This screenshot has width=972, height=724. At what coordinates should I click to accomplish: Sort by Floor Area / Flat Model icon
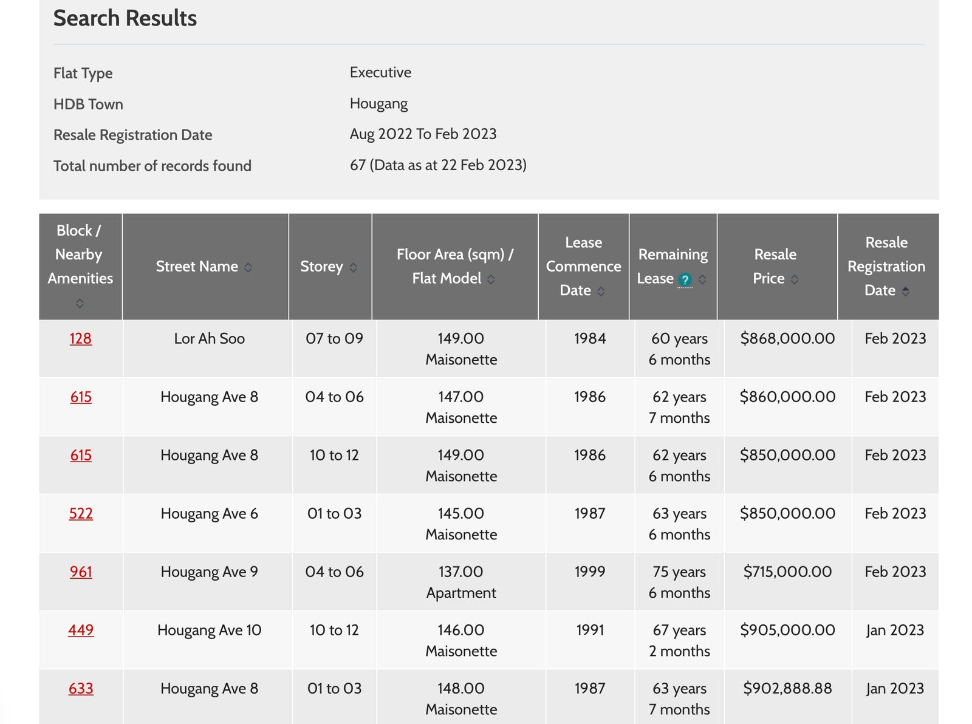[491, 279]
